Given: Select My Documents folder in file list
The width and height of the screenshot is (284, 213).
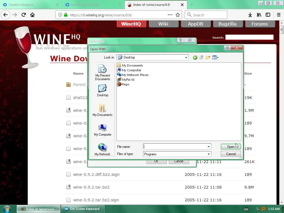Looking at the screenshot, I should pos(130,65).
